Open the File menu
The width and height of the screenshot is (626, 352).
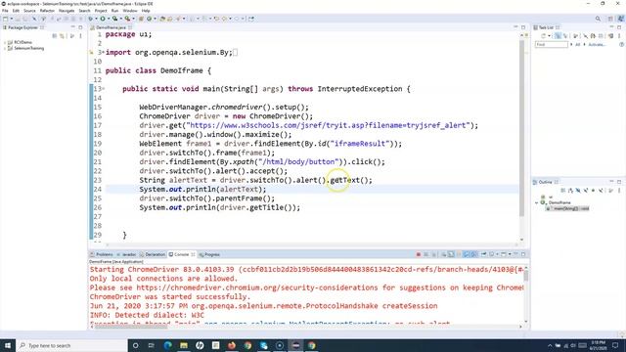5,11
